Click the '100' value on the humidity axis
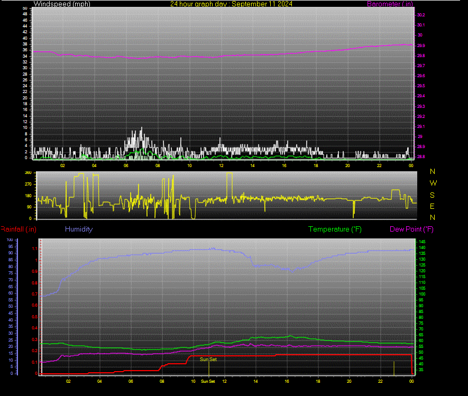Screen dimensions: 468x396 point(10,240)
